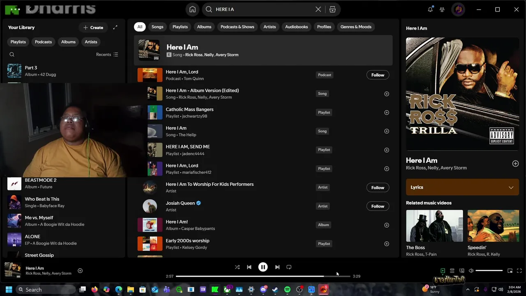Viewport: 526px width, 296px height.
Task: Clear the search field text
Action: [x=318, y=9]
